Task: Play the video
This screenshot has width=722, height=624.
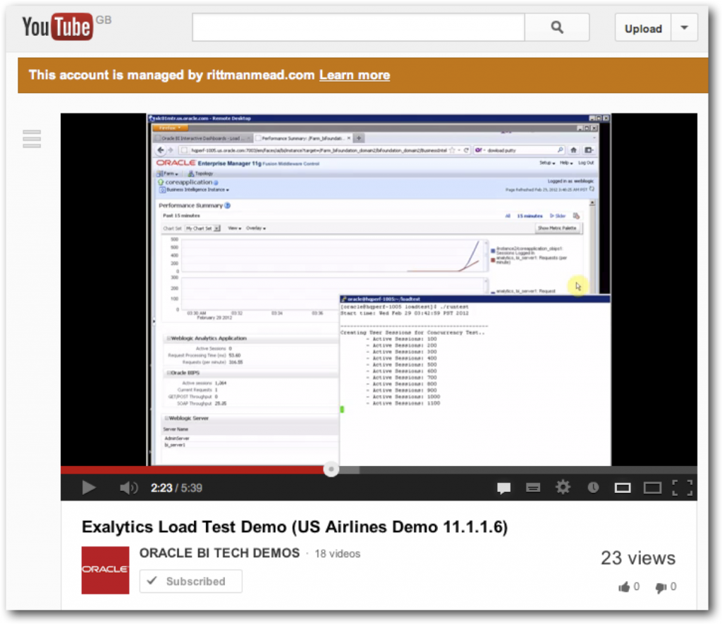Action: pos(88,488)
